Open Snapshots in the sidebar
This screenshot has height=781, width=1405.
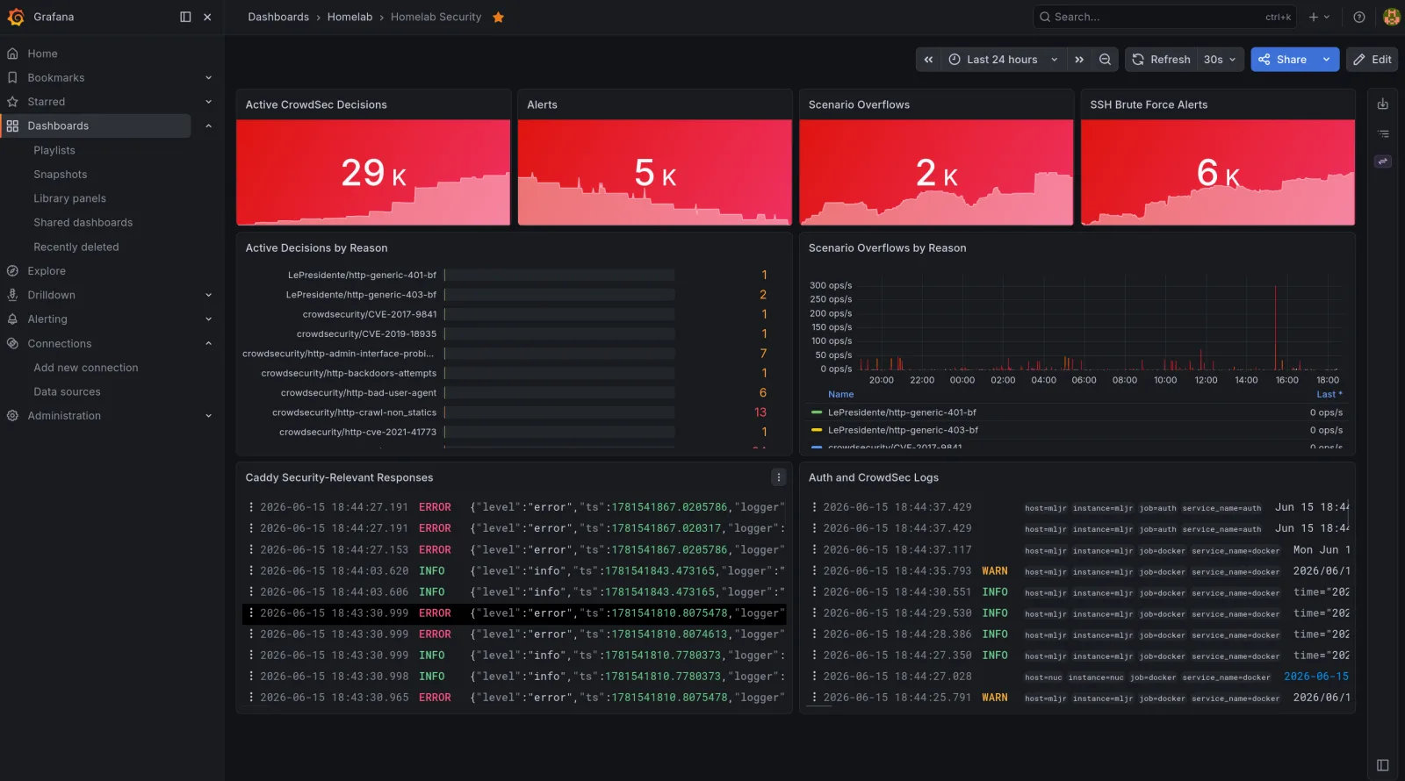(x=61, y=175)
